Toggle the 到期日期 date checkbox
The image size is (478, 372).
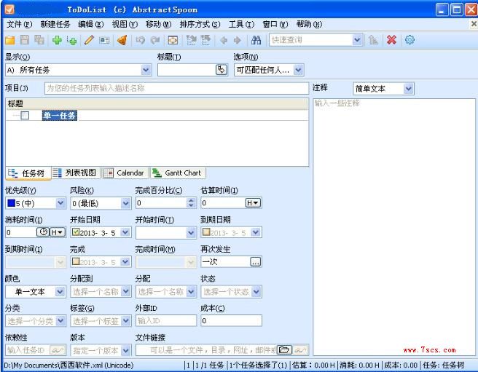206,232
